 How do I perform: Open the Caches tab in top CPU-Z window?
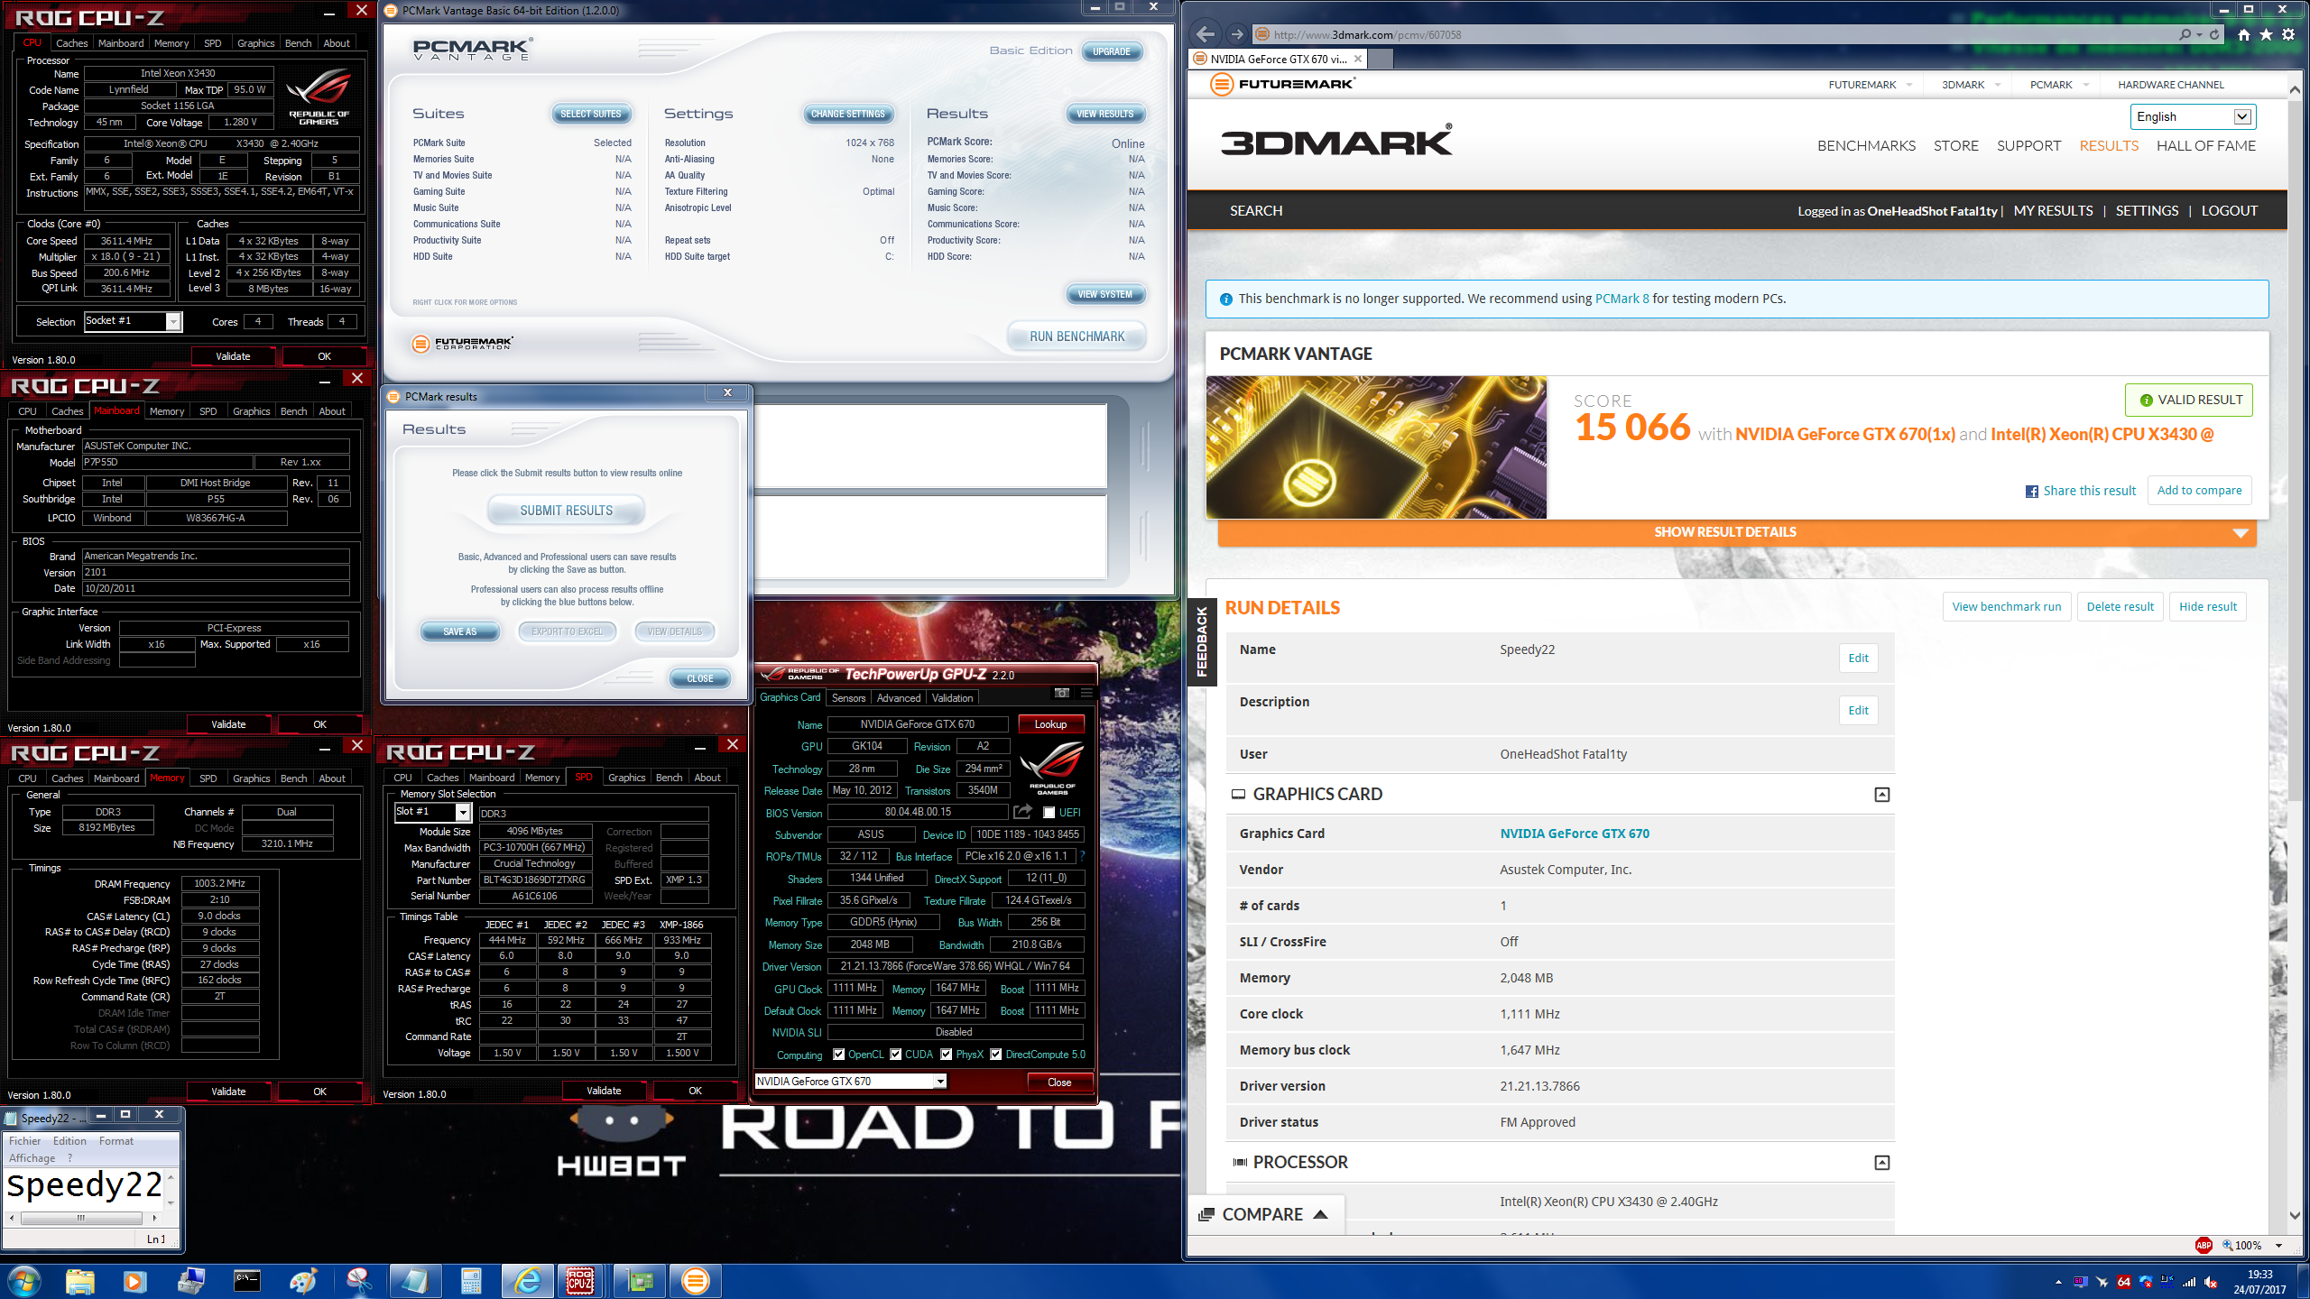[x=71, y=43]
